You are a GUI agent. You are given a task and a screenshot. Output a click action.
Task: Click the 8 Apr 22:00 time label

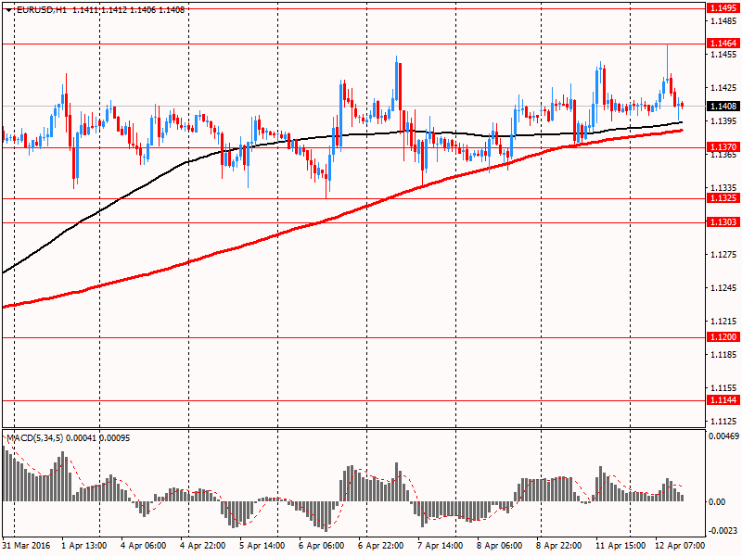click(x=559, y=546)
